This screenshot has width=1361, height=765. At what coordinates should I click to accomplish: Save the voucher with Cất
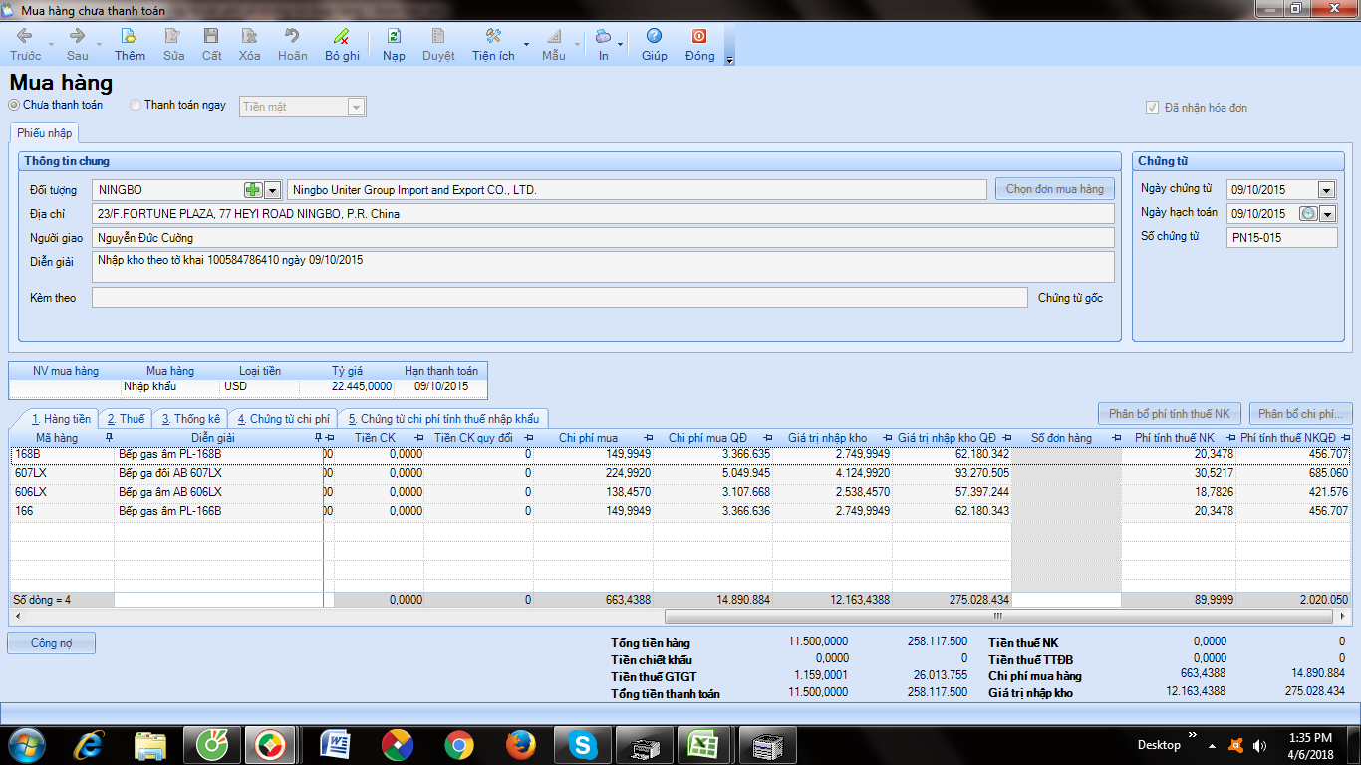pos(212,44)
